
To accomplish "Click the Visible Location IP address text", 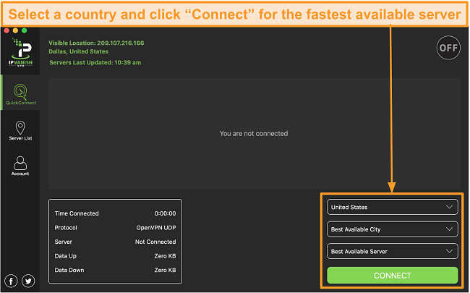I will [x=96, y=43].
